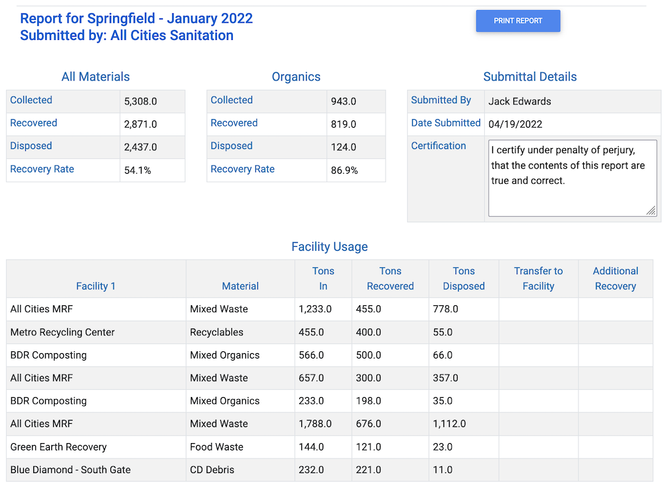
Task: Click inside the Certification text area
Action: click(x=572, y=177)
